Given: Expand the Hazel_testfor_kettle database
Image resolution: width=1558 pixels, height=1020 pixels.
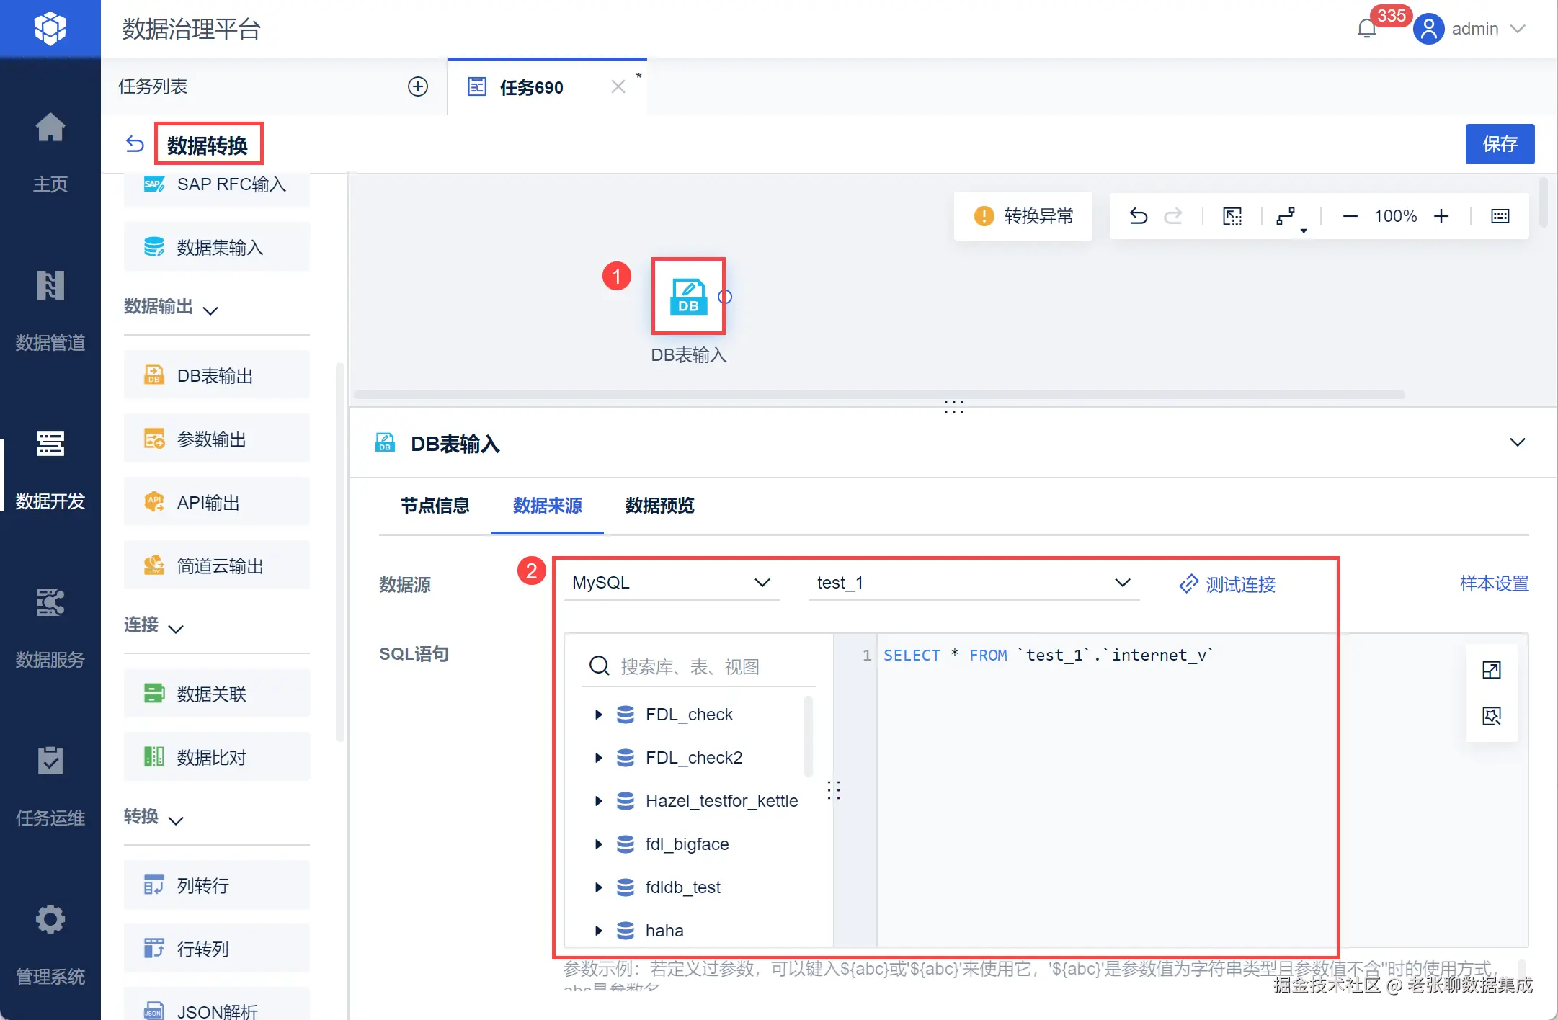Looking at the screenshot, I should tap(598, 801).
